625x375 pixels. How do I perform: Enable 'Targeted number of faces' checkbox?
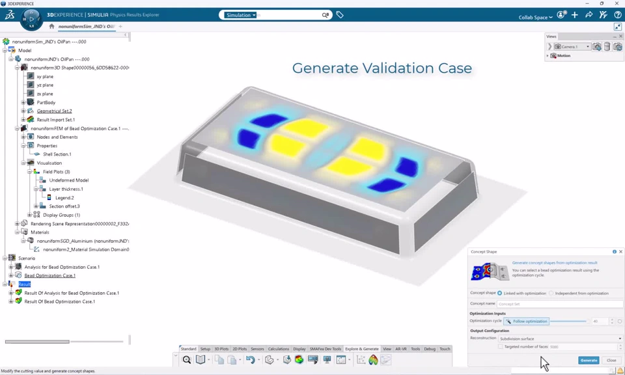click(x=501, y=347)
